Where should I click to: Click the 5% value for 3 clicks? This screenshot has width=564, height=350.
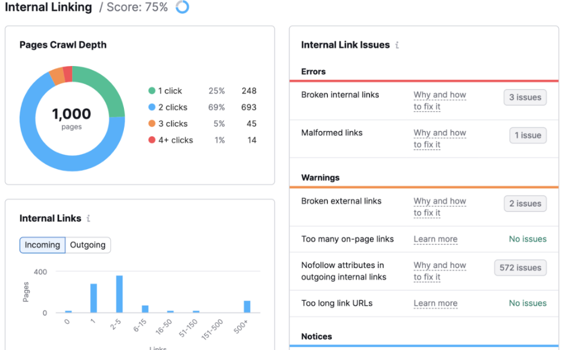219,124
